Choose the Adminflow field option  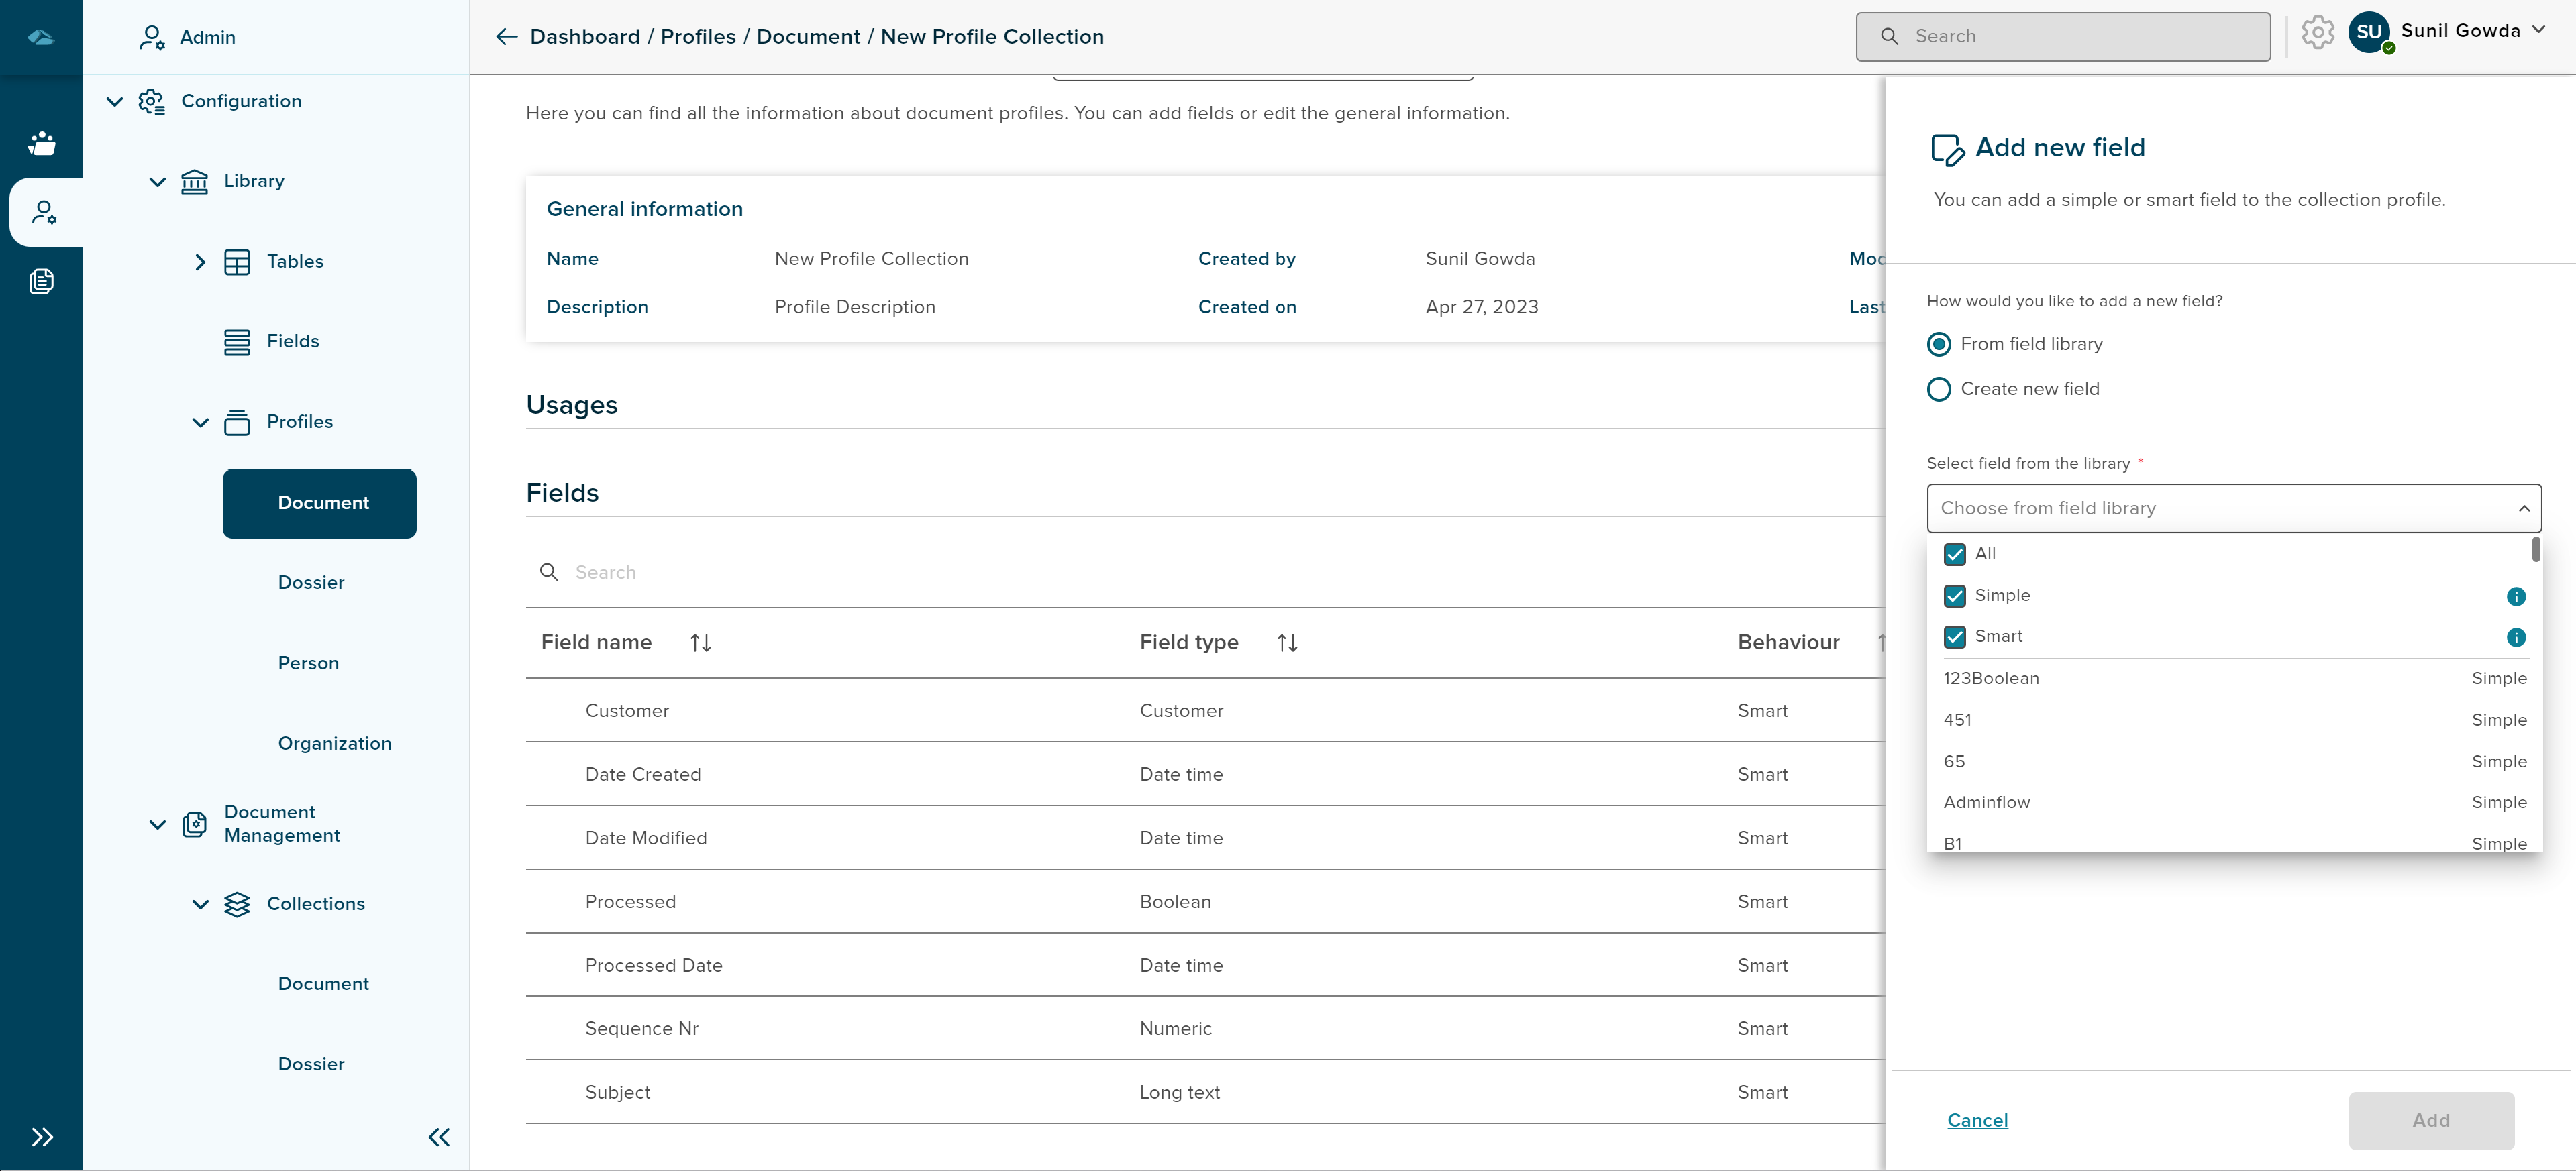[x=1986, y=802]
